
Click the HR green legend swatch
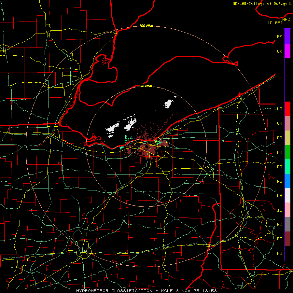pos(287,152)
